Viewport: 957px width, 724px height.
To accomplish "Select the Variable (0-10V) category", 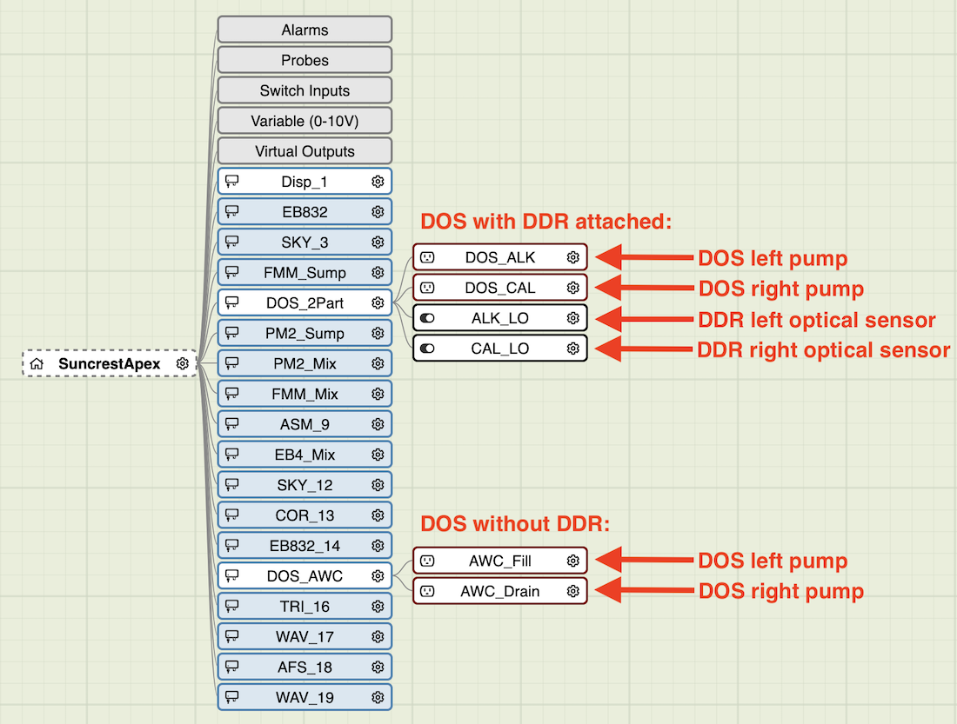I will click(x=304, y=121).
